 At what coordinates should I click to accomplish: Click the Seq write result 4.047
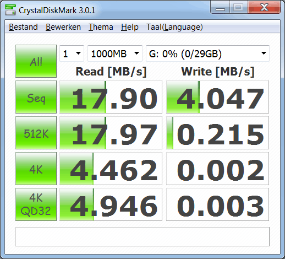coord(217,97)
